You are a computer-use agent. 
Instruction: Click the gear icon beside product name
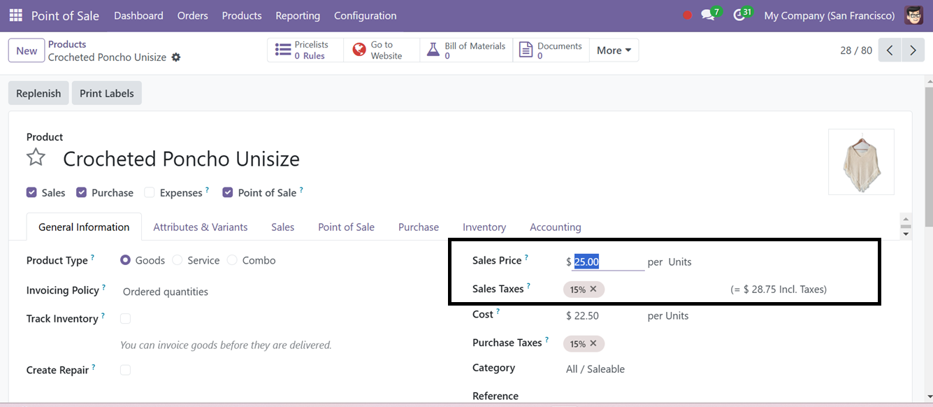pos(176,57)
